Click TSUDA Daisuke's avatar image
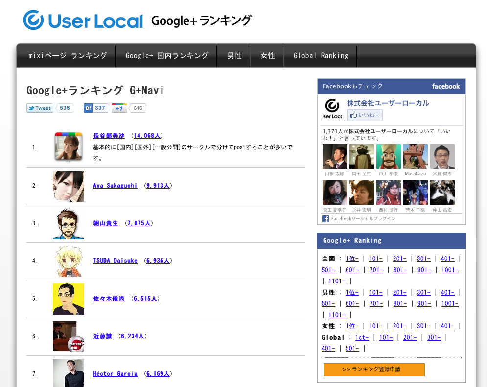Image resolution: width=487 pixels, height=387 pixels. coord(69,261)
